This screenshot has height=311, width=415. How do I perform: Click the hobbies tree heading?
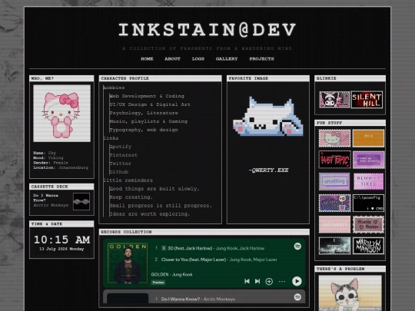(x=114, y=88)
